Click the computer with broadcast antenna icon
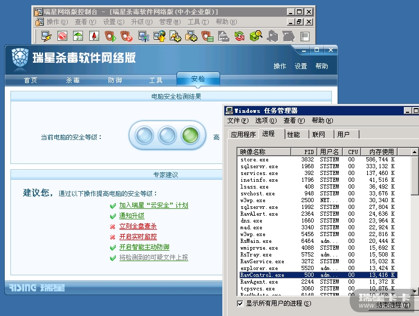The width and height of the screenshot is (419, 316). [143, 36]
